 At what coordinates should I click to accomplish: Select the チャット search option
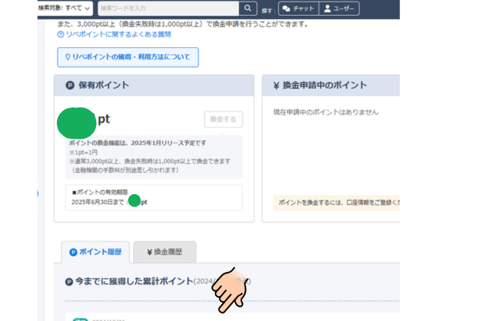tap(298, 9)
